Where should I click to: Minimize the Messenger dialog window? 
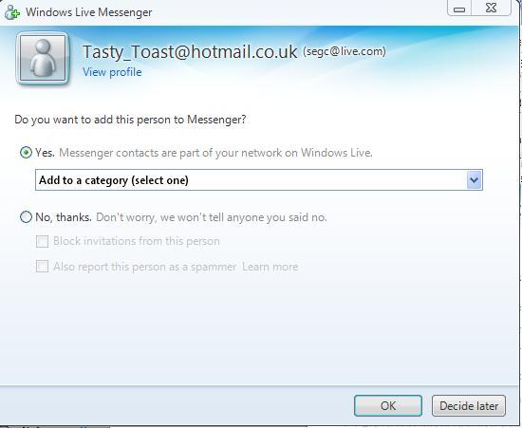tap(459, 8)
